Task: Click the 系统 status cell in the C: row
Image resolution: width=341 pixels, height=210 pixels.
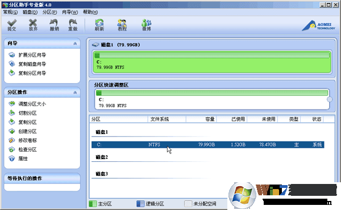Action: (317, 144)
